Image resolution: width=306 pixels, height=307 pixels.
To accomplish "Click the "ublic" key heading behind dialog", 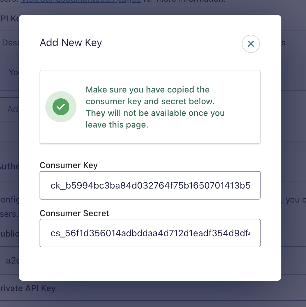I will tap(9, 234).
